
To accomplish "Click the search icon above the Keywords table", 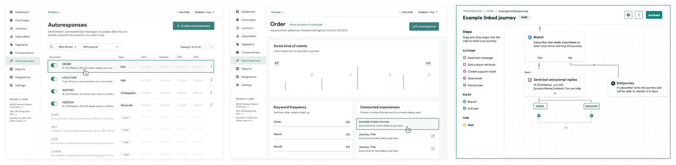I will coord(51,47).
